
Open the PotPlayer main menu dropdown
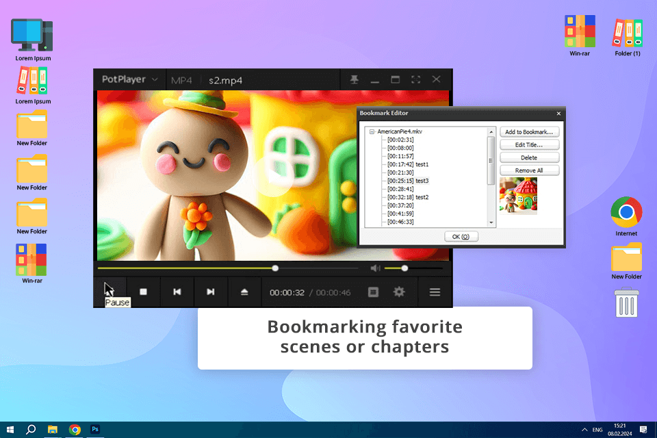(130, 79)
